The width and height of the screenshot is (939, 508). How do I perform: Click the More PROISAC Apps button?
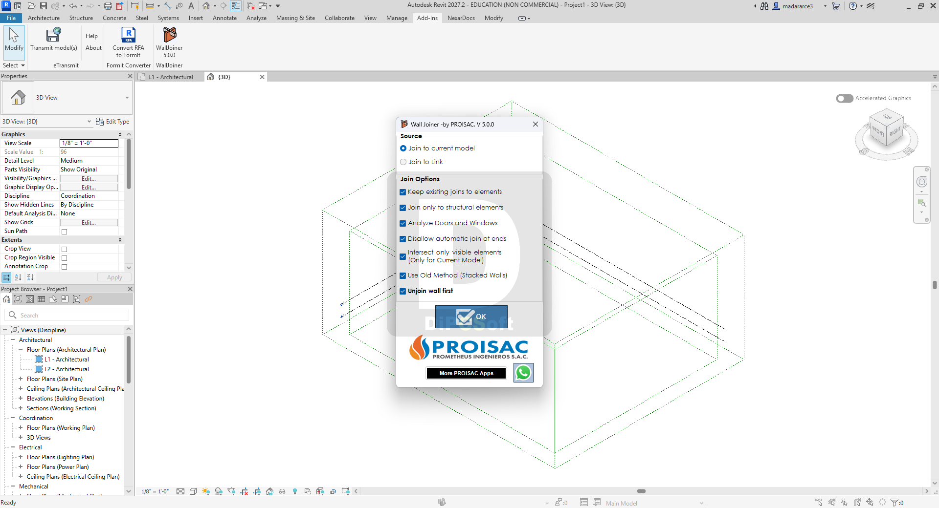point(466,373)
